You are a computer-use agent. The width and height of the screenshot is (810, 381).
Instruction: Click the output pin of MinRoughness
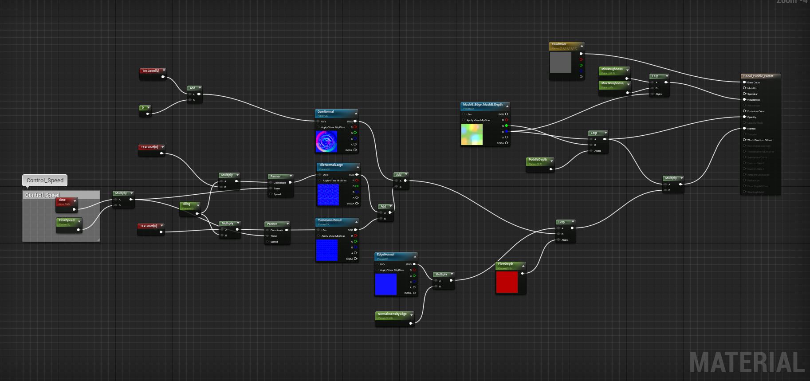[x=627, y=79]
